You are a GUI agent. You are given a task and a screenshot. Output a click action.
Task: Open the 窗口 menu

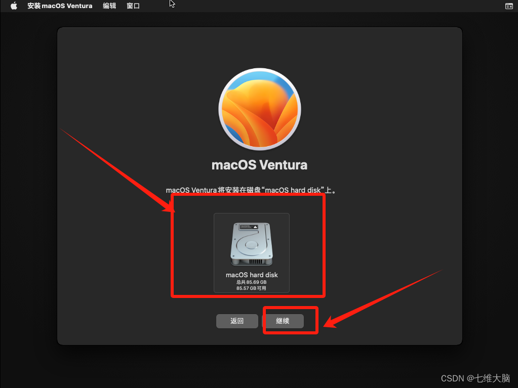click(x=133, y=6)
